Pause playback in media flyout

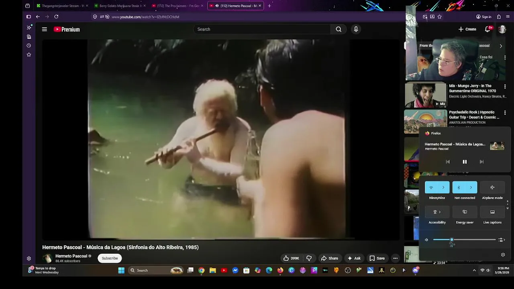pos(465,162)
